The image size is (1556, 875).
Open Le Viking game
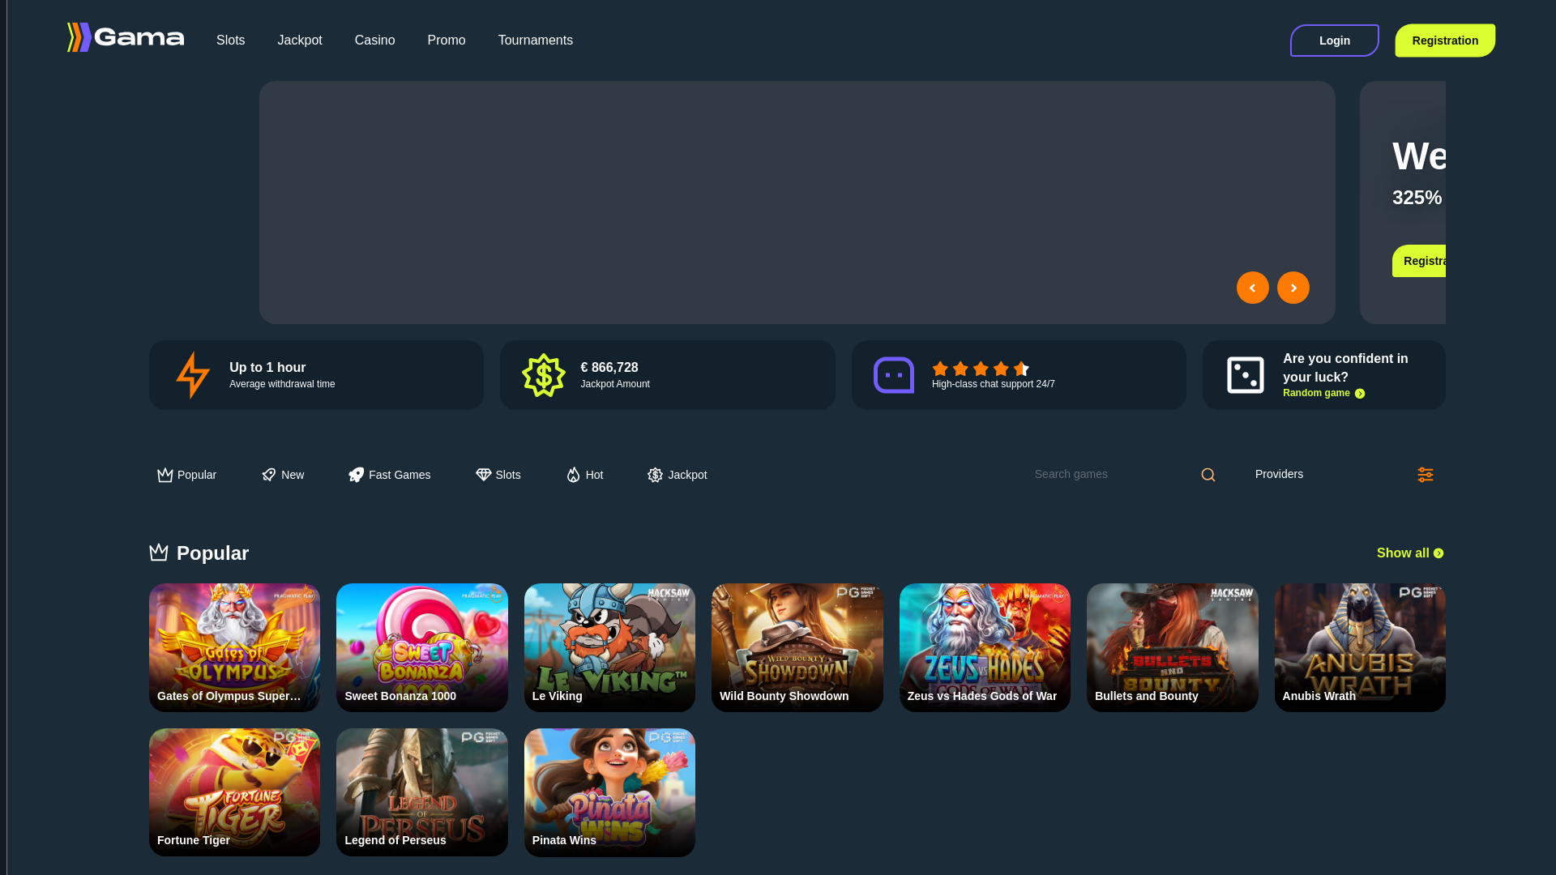click(609, 647)
